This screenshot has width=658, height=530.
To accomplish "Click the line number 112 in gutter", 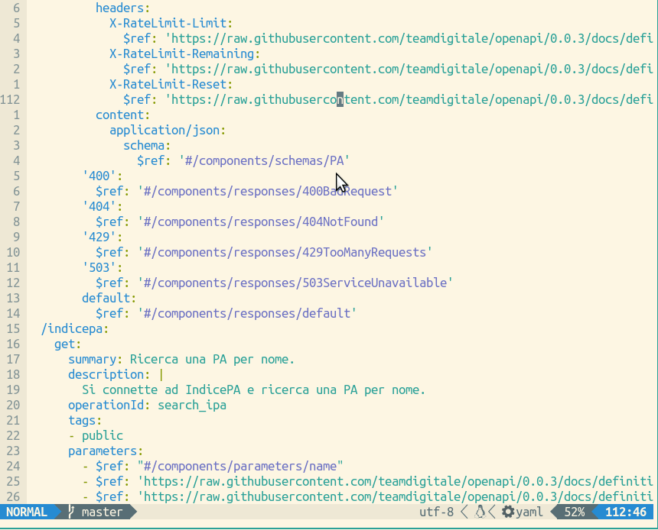I will pyautogui.click(x=10, y=100).
